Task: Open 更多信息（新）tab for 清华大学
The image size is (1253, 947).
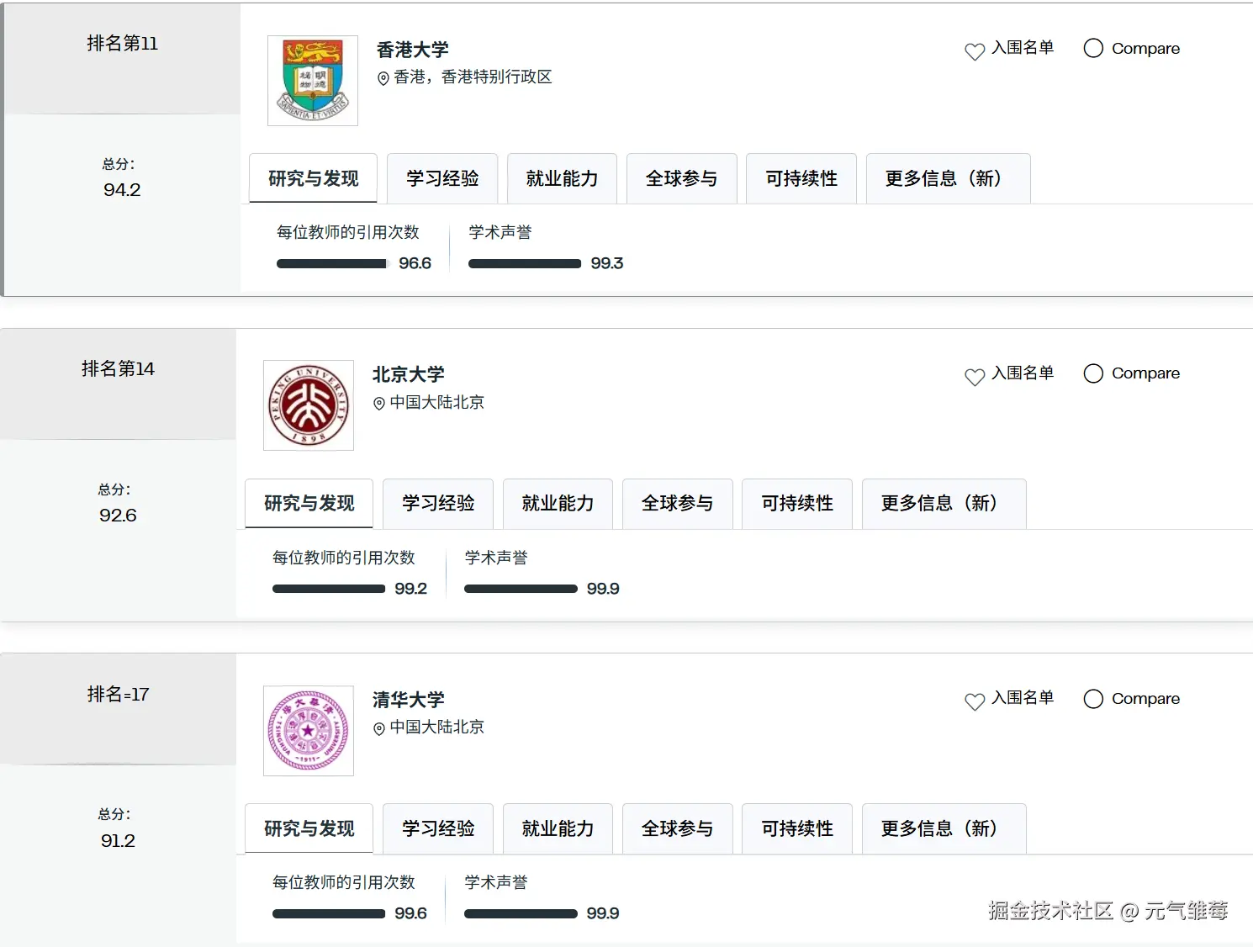Action: pos(944,828)
